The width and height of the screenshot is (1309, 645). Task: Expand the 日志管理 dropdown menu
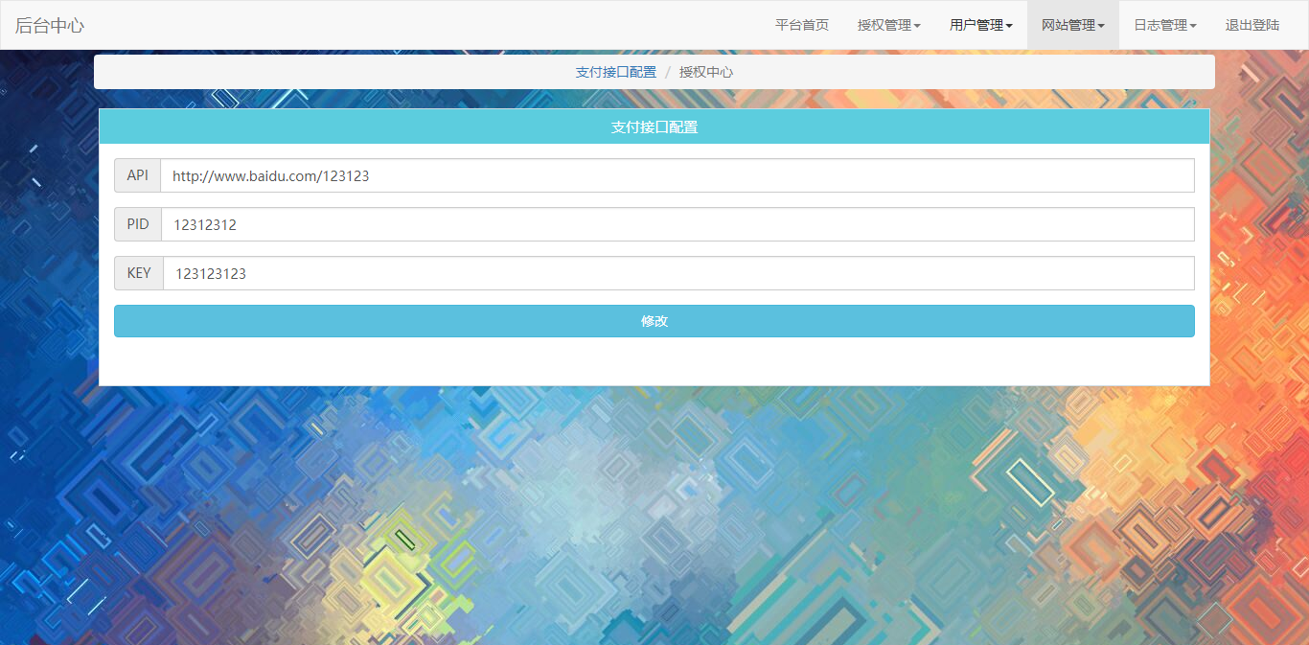point(1164,25)
